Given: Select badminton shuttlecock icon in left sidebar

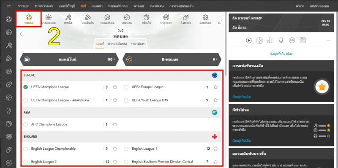Looking at the screenshot, I should (8, 58).
